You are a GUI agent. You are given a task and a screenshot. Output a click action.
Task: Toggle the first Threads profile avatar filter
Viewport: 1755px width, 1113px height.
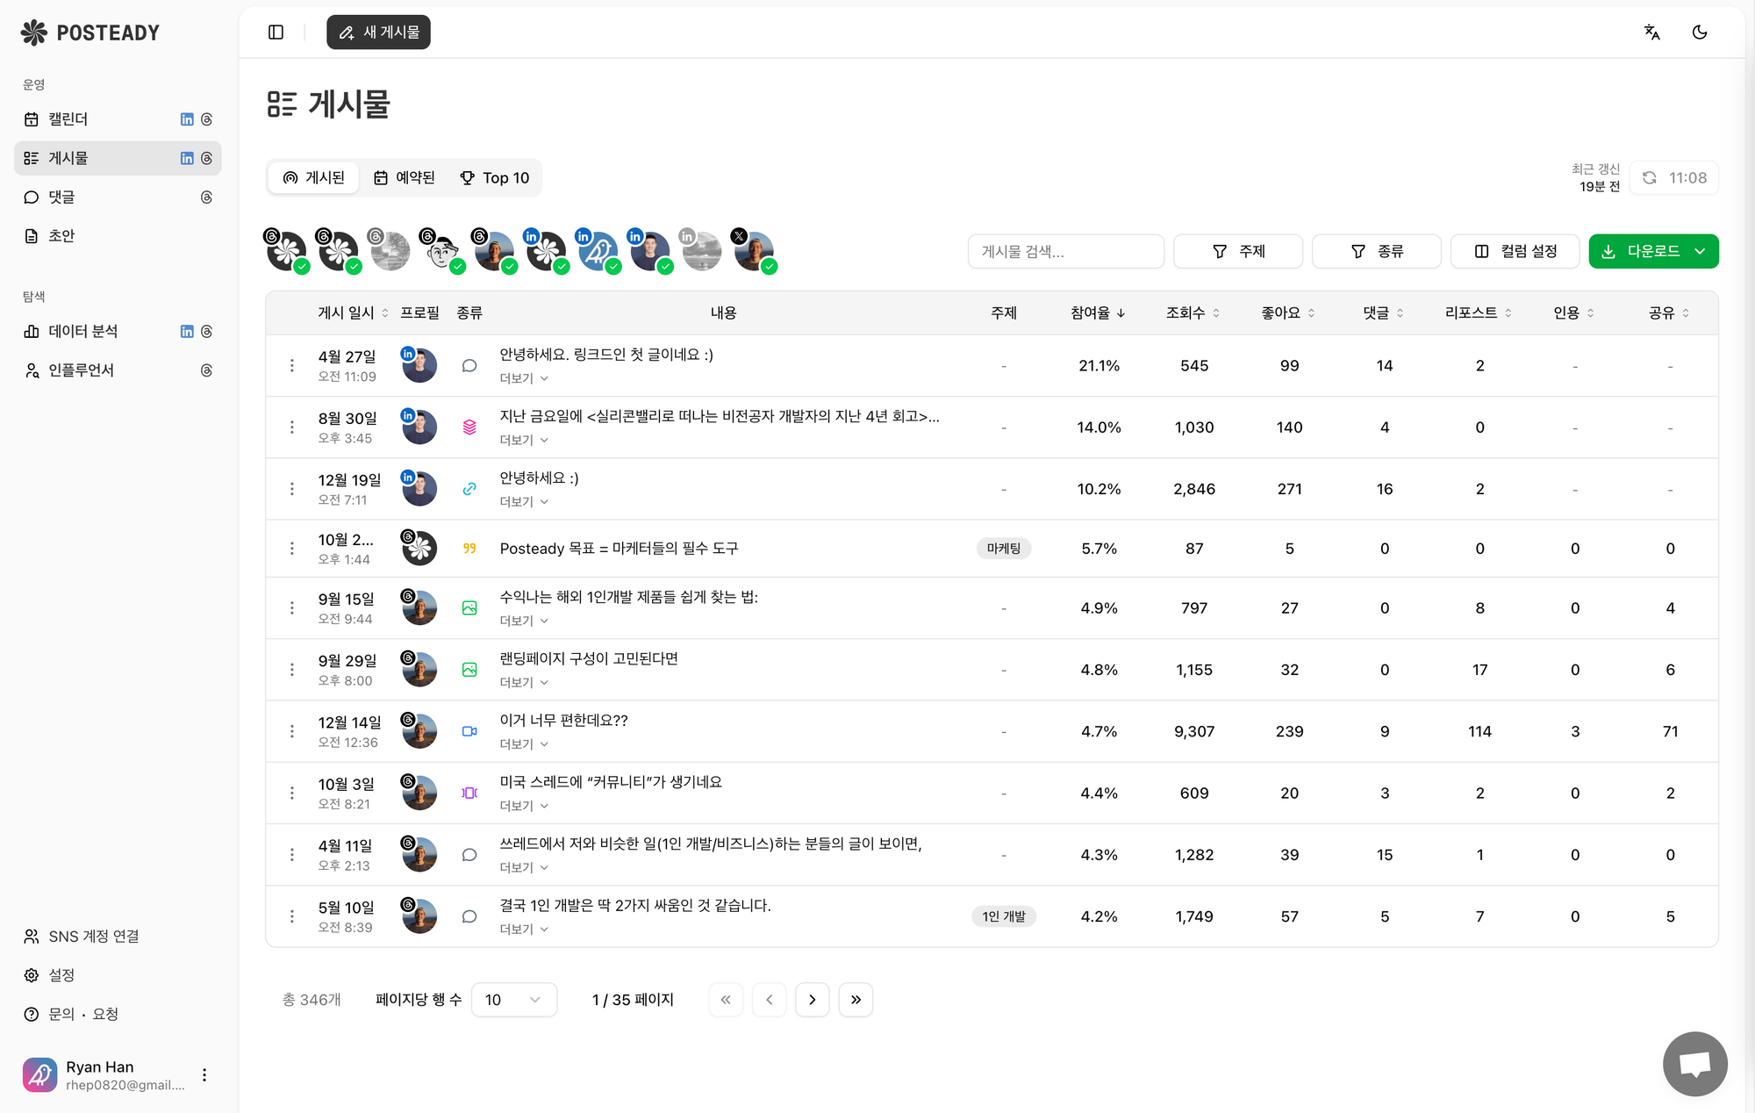click(287, 251)
